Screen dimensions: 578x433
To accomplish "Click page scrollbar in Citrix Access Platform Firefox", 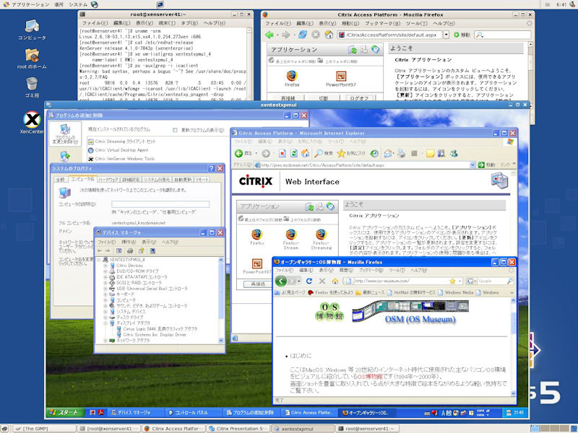I will coord(531,71).
